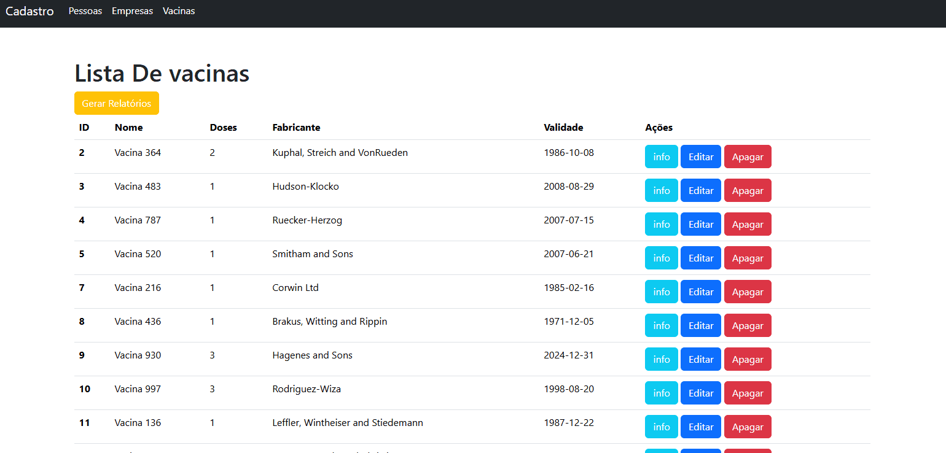Select the Kuphal, Streich and VonRueden cell
Screen dimensions: 946x453
click(x=340, y=152)
